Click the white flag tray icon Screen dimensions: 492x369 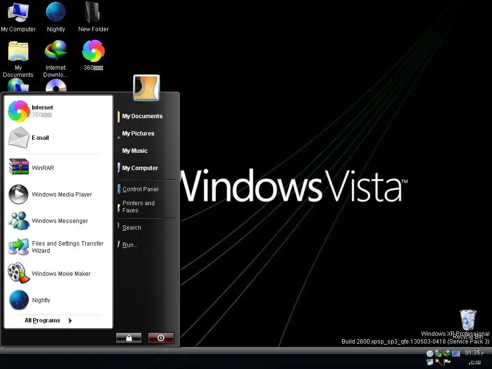447,362
